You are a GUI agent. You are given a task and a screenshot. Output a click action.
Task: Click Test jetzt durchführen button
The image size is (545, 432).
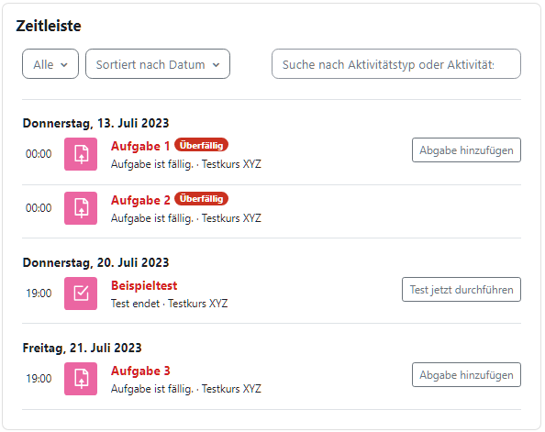pyautogui.click(x=462, y=290)
